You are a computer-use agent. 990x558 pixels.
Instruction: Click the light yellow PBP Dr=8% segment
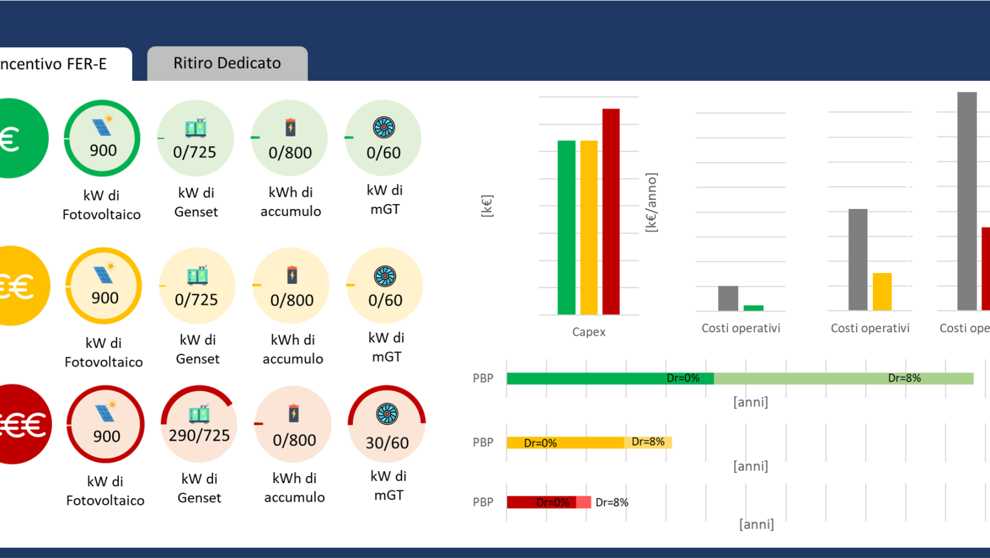[648, 443]
